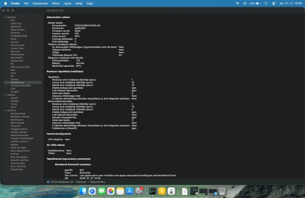Select Ethernet in the sidebar

pos(15,33)
